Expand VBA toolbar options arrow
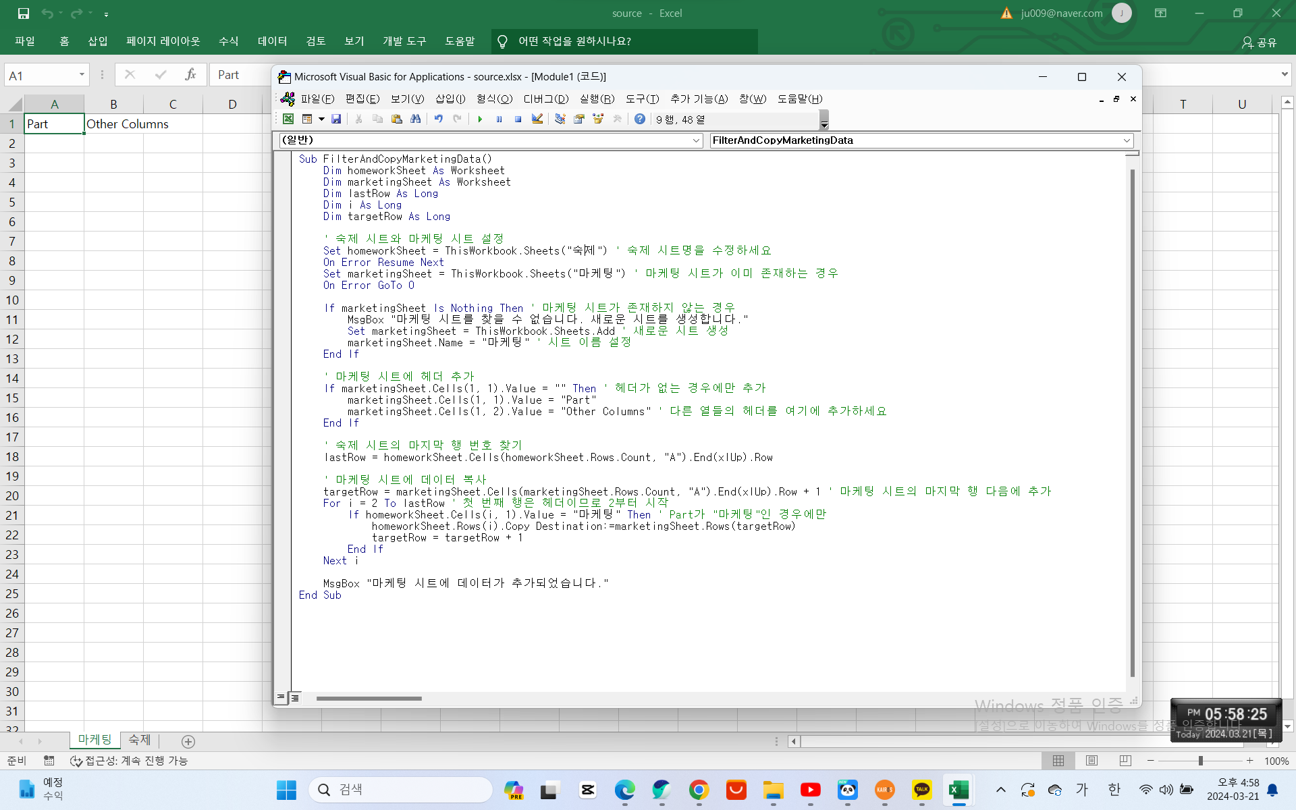The width and height of the screenshot is (1296, 810). (x=824, y=120)
